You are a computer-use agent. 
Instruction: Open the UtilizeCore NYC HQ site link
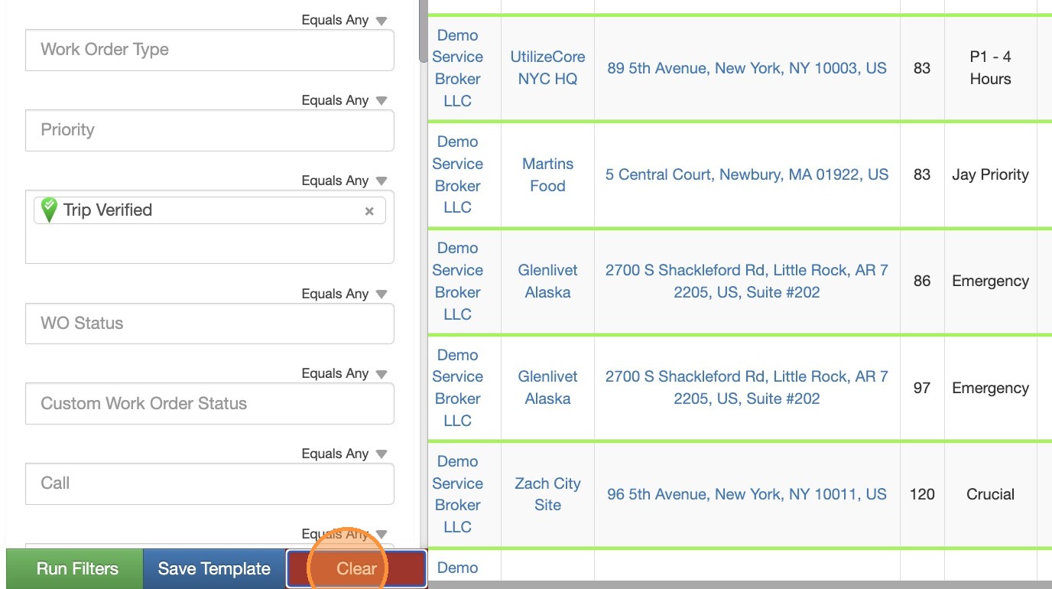click(547, 67)
